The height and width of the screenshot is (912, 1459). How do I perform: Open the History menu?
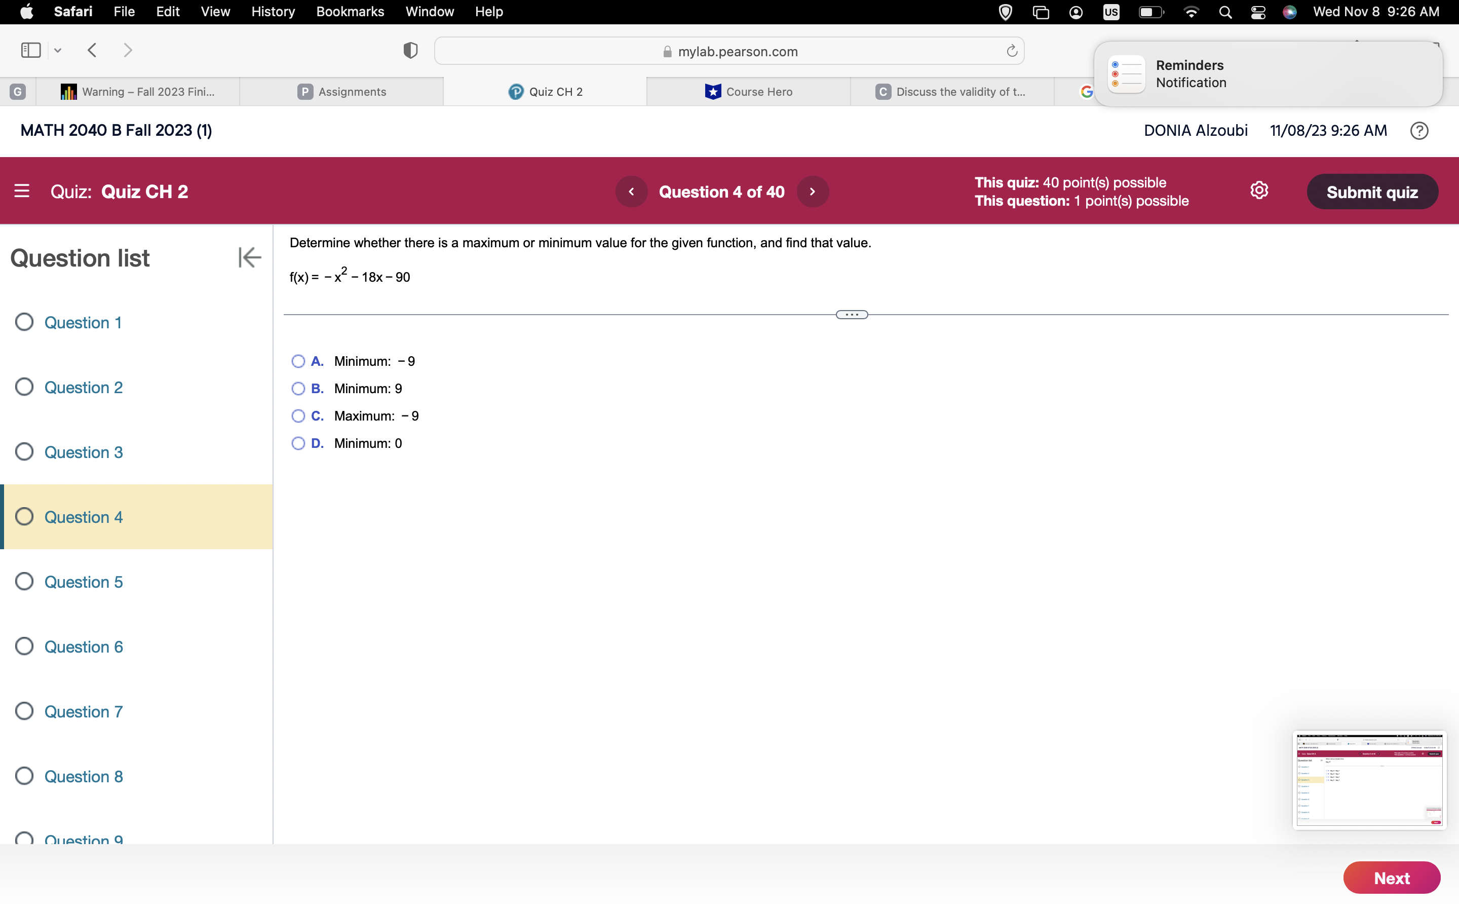pos(273,12)
